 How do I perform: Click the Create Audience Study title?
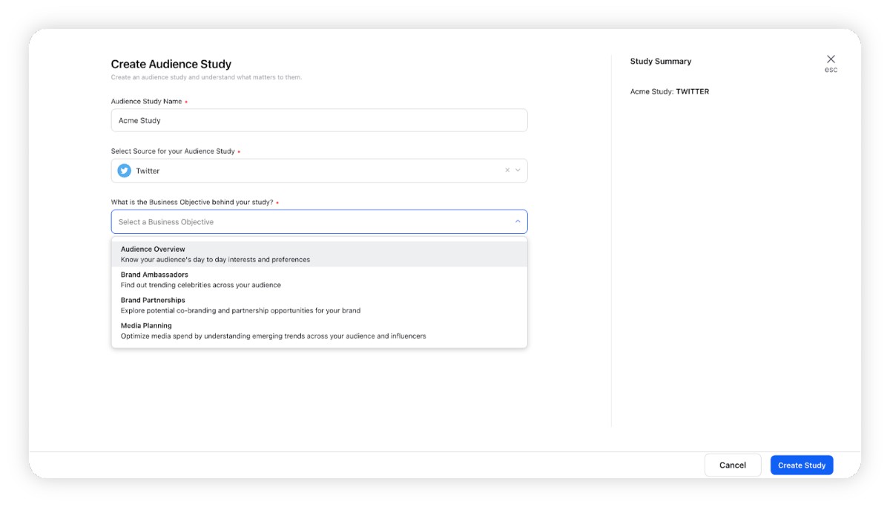tap(171, 65)
